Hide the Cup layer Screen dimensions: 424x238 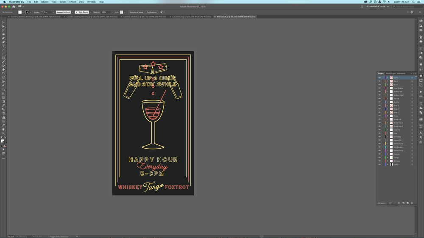(379, 133)
